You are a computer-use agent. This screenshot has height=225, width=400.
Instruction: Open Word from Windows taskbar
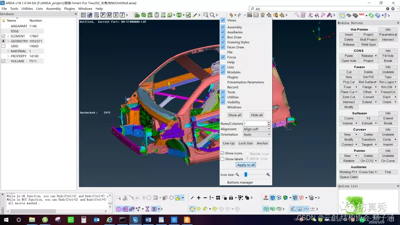point(148,220)
